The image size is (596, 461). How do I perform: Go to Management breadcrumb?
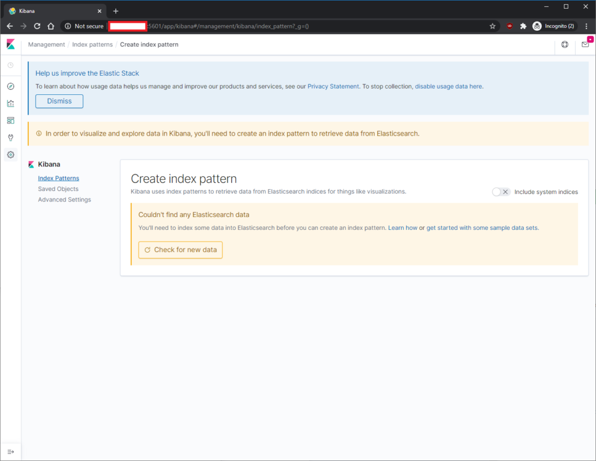click(47, 44)
